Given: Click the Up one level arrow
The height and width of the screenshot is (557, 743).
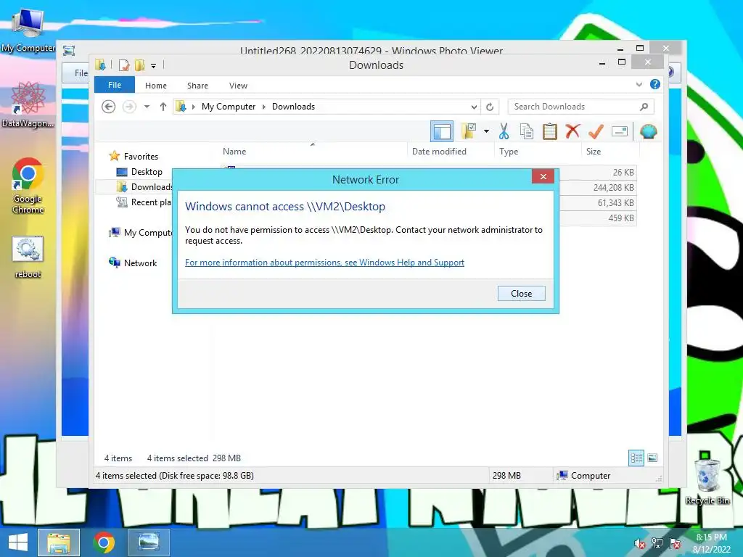Looking at the screenshot, I should [163, 107].
